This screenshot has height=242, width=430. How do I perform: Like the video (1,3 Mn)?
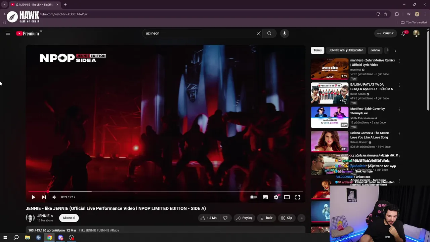coord(208,218)
